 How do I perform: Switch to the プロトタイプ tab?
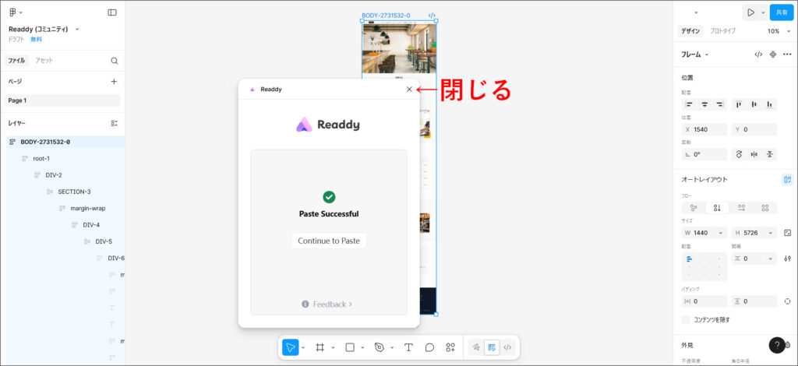click(x=722, y=31)
